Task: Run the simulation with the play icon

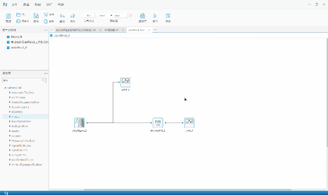Action: 155,16
